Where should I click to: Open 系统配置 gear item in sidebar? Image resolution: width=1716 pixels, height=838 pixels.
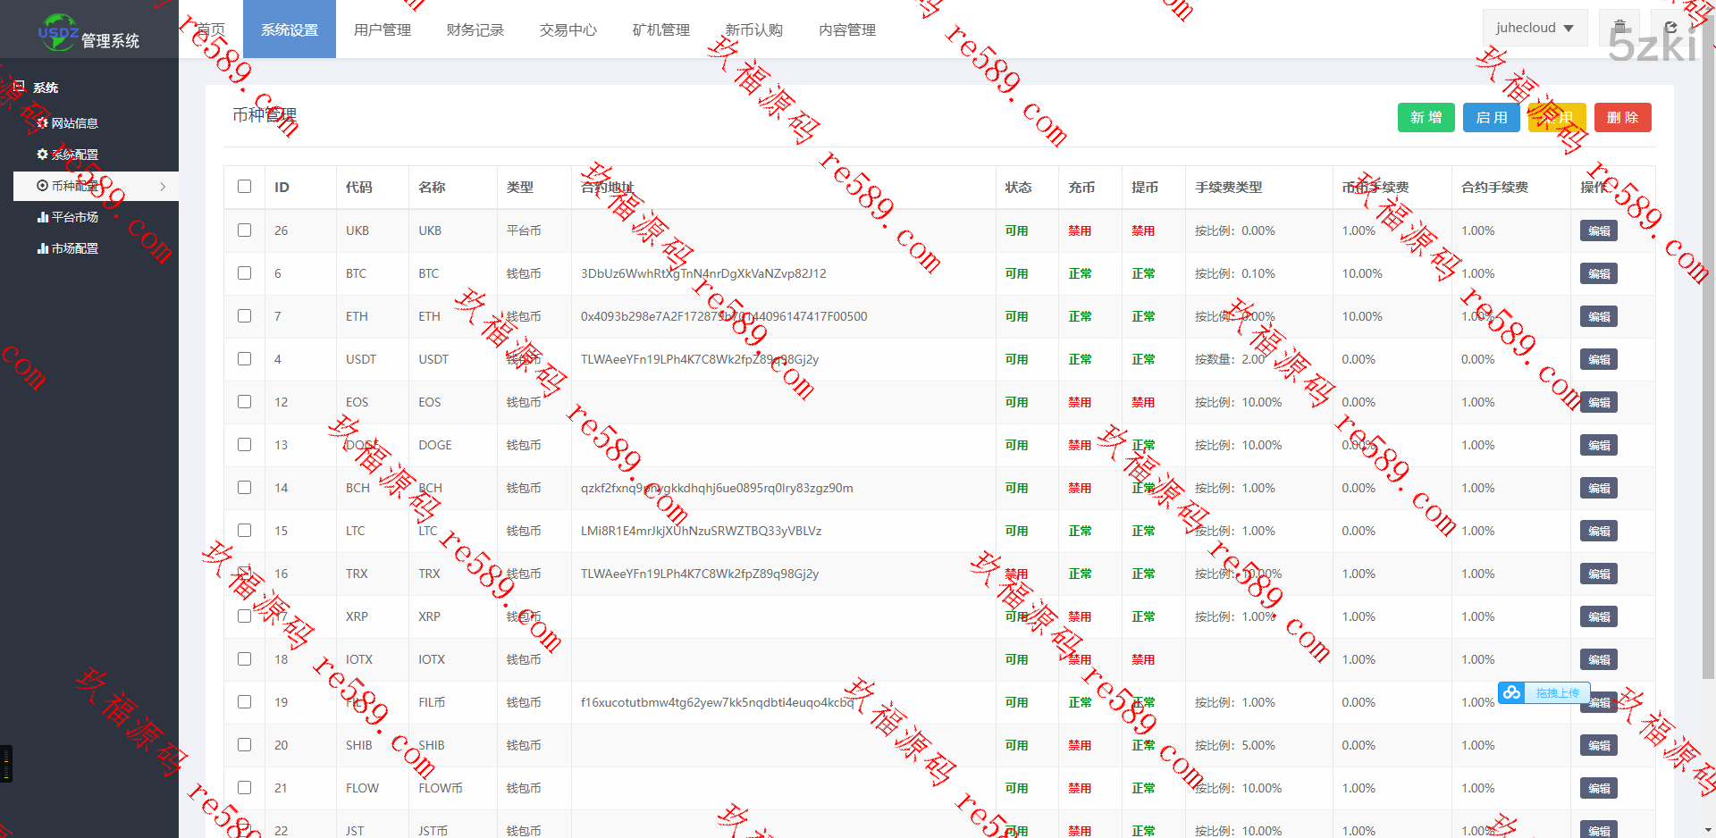pyautogui.click(x=68, y=155)
